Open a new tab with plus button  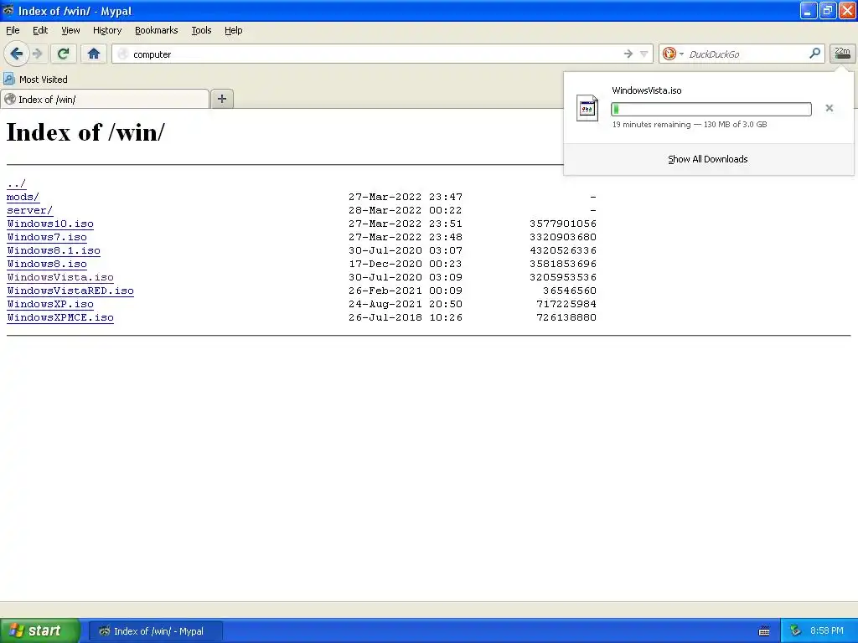[x=221, y=99]
